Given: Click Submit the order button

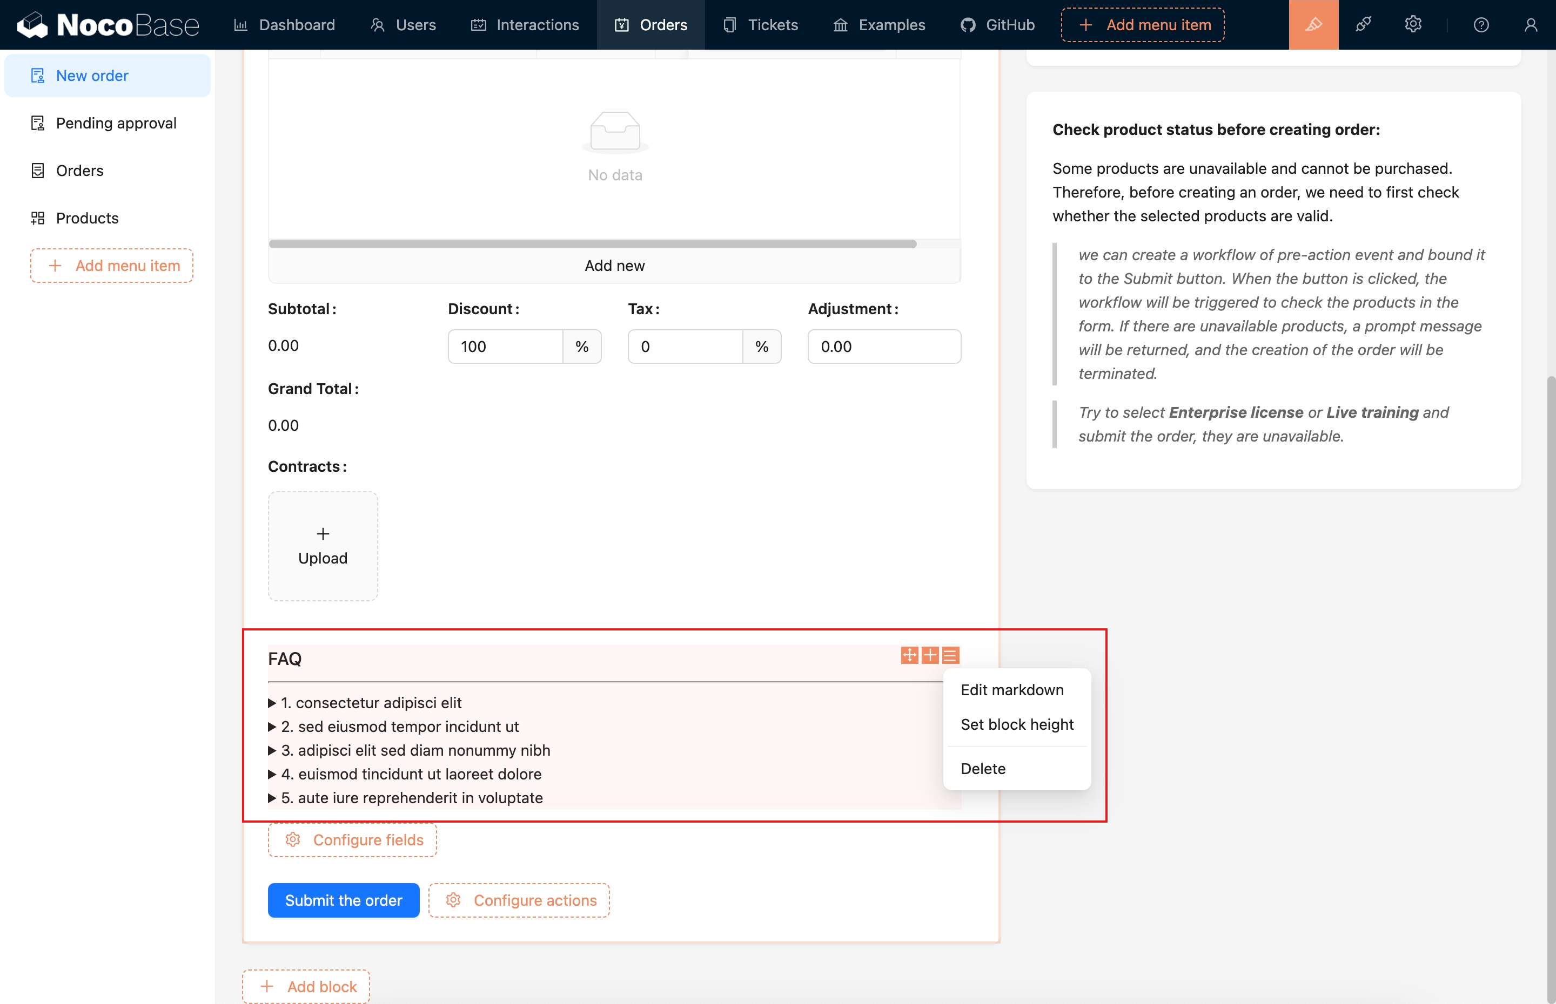Looking at the screenshot, I should [343, 900].
